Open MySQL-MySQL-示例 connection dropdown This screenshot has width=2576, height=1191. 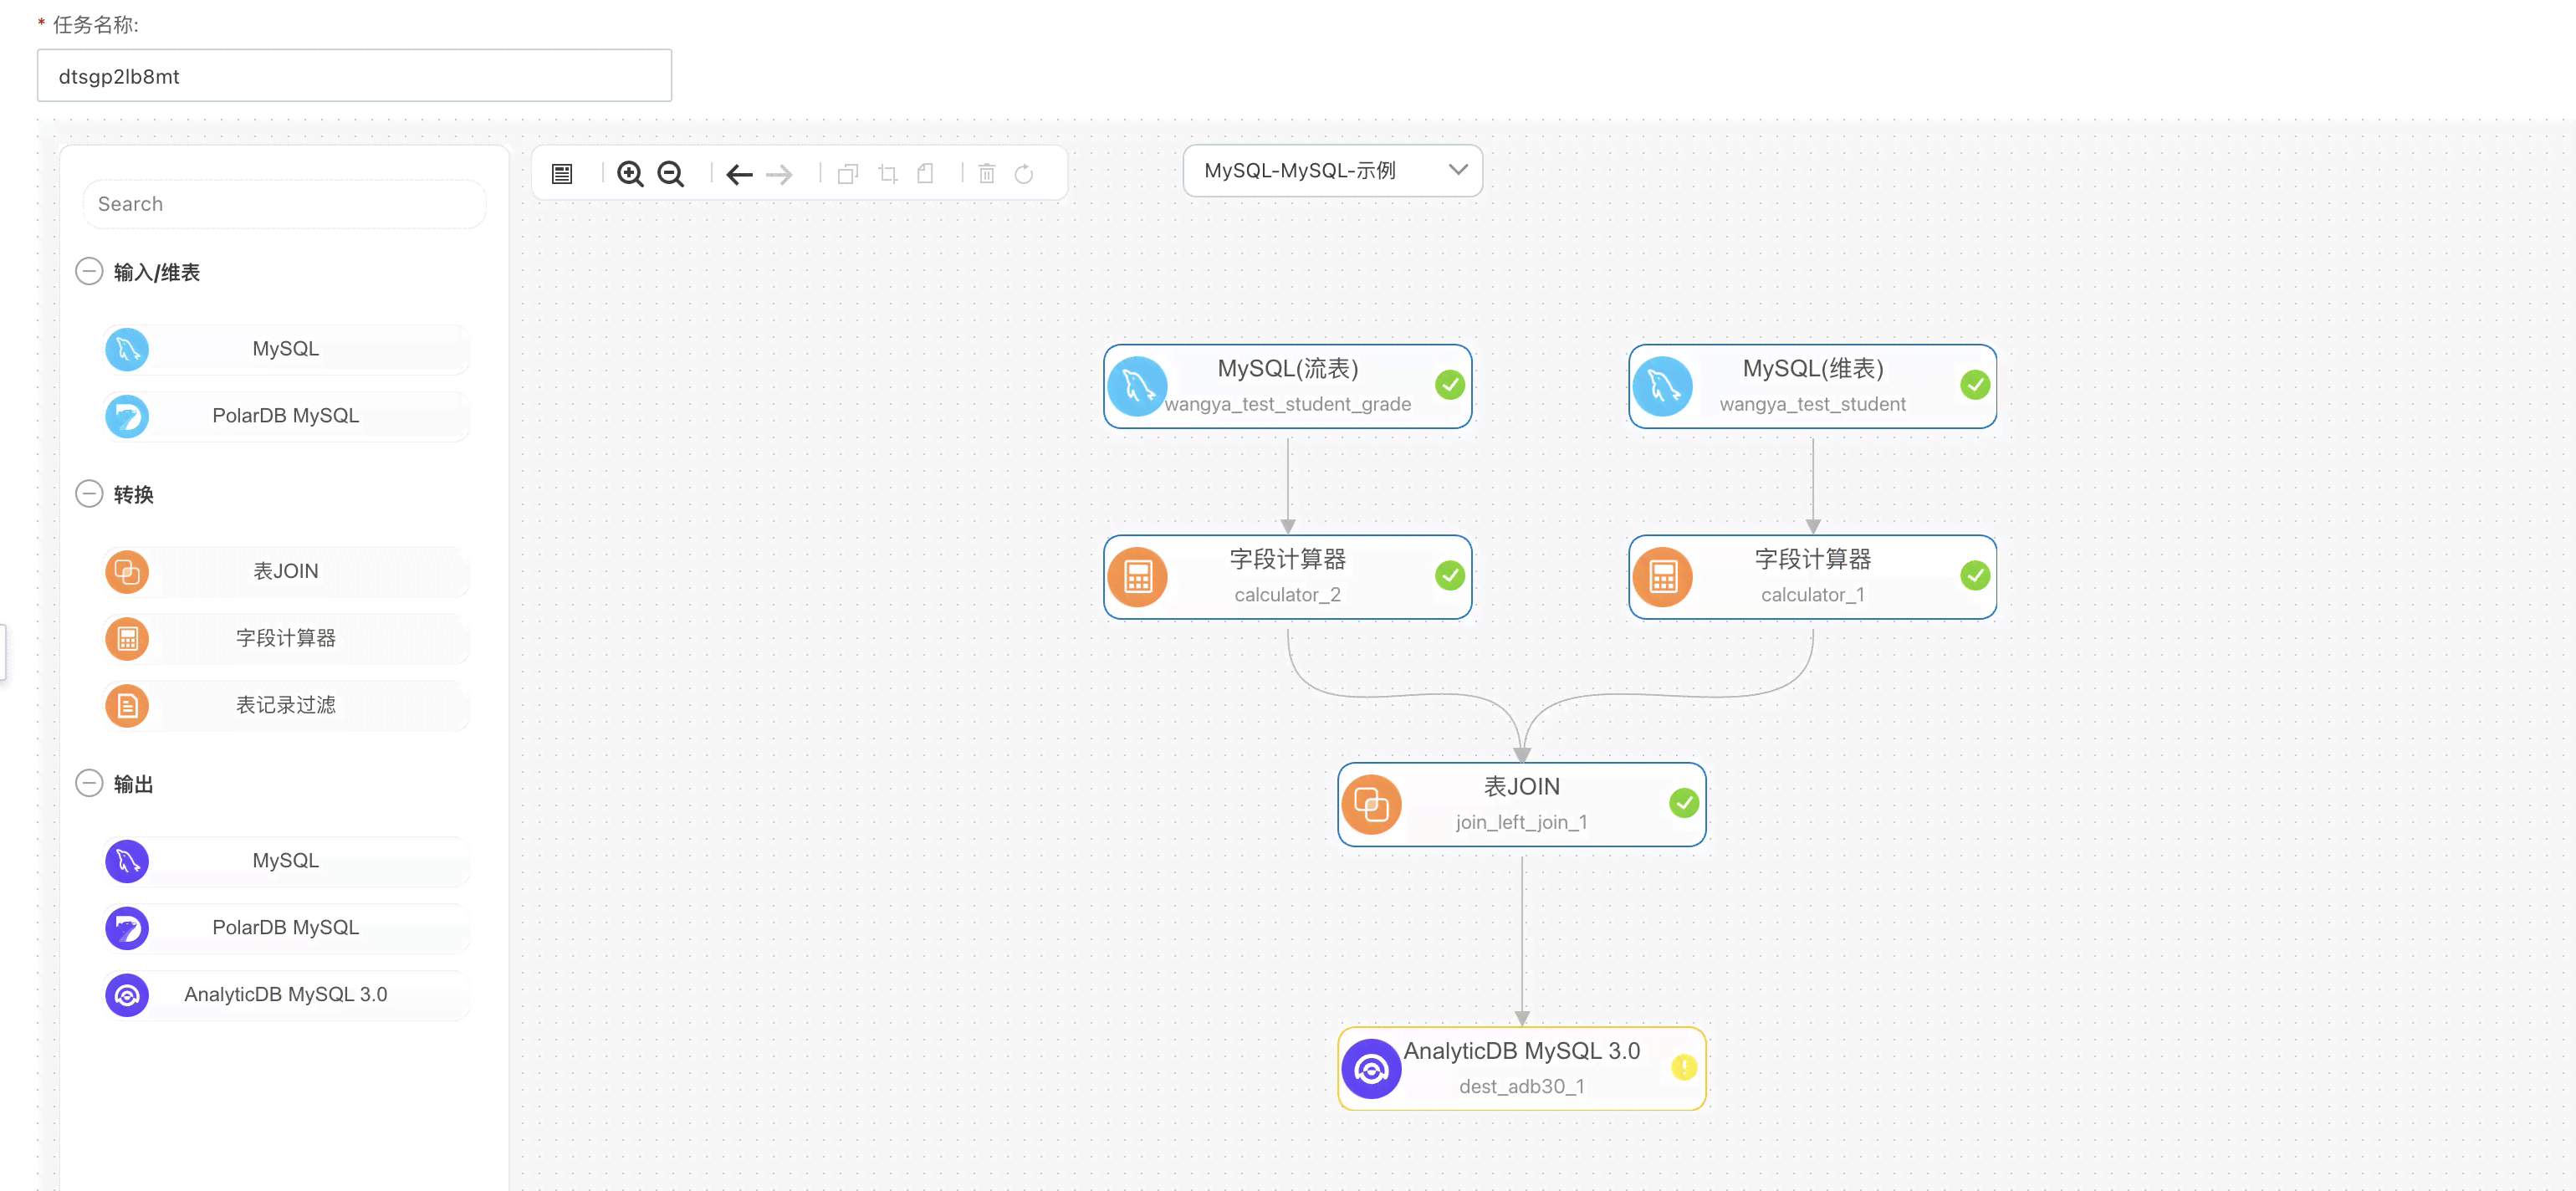pyautogui.click(x=1329, y=171)
